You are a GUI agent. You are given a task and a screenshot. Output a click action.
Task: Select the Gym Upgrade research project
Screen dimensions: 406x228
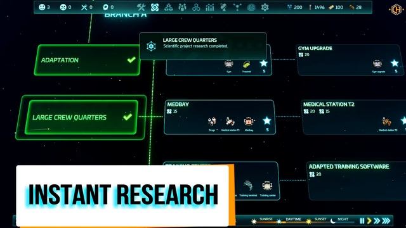coord(351,60)
